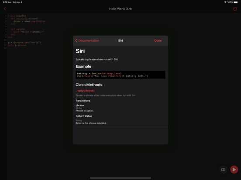The image size is (241, 180).
Task: Click the 'Example' heading
Action: click(83, 67)
